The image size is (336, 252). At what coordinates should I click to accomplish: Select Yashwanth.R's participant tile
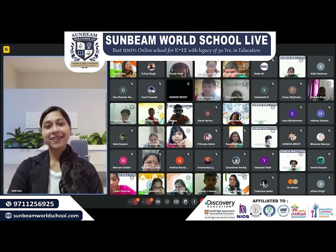pyautogui.click(x=264, y=90)
